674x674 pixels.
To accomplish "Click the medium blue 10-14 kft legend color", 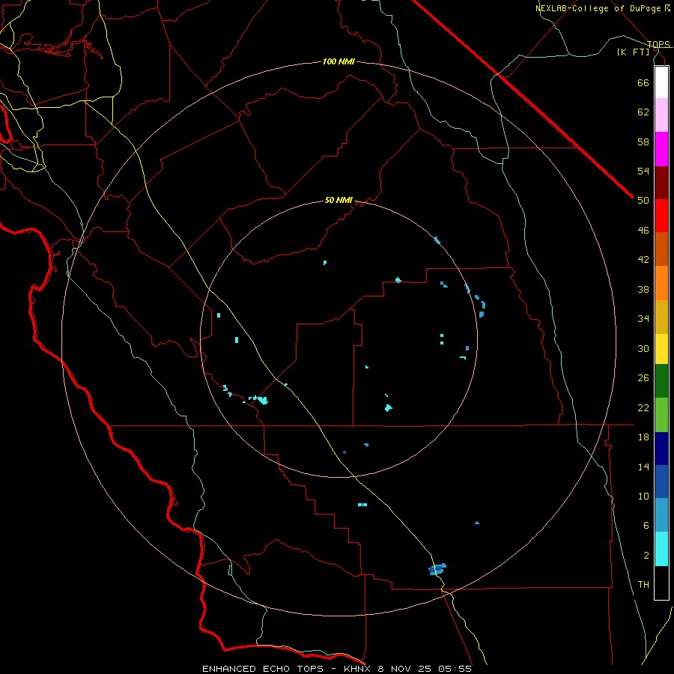I will [661, 482].
